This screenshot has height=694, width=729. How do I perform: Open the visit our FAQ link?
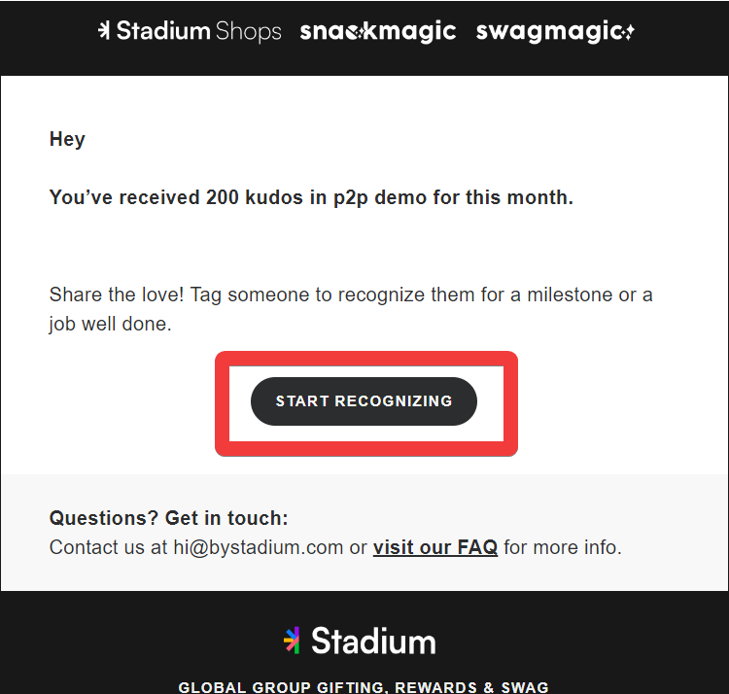point(435,547)
